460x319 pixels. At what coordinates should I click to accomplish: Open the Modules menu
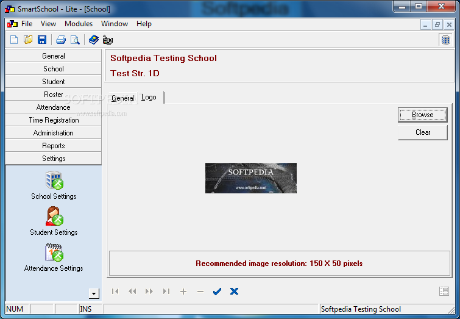pyautogui.click(x=79, y=24)
